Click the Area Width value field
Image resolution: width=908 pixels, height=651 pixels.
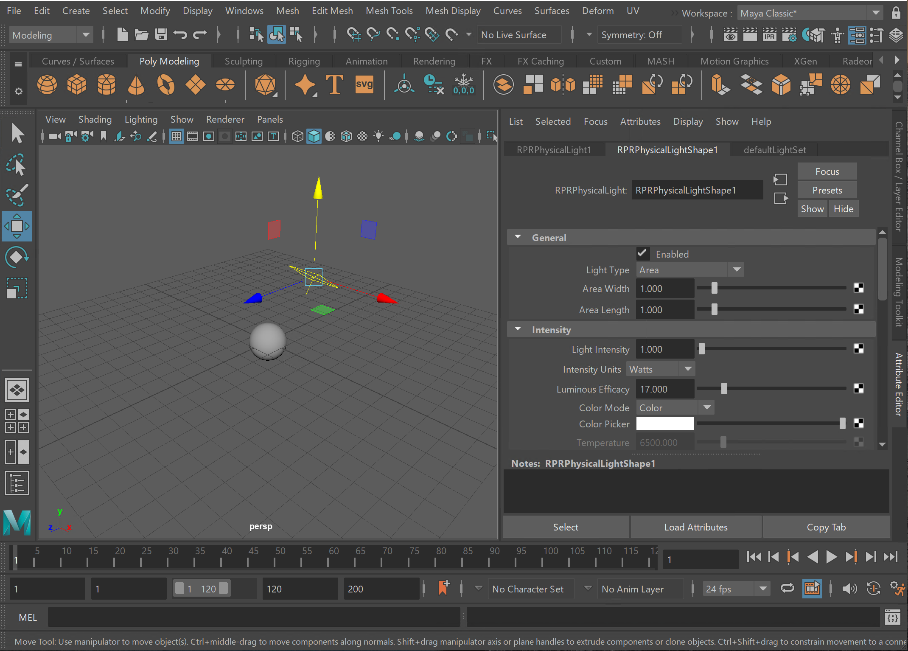pos(665,289)
